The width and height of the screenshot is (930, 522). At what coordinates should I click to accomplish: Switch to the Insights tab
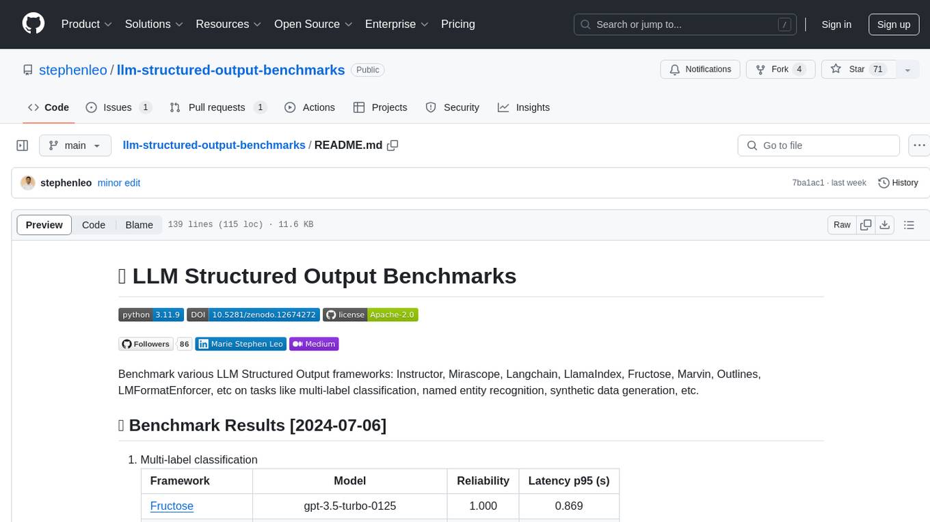coord(523,107)
